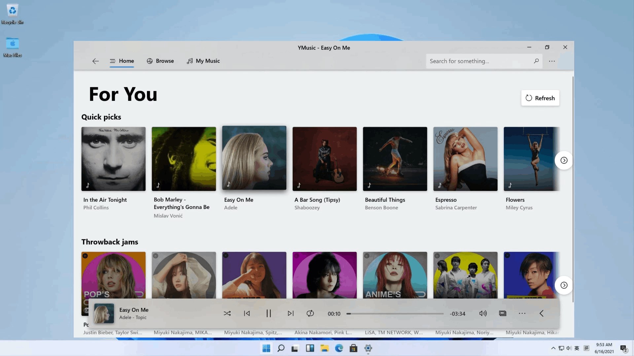Open more options in the player bar
This screenshot has width=634, height=356.
point(522,313)
